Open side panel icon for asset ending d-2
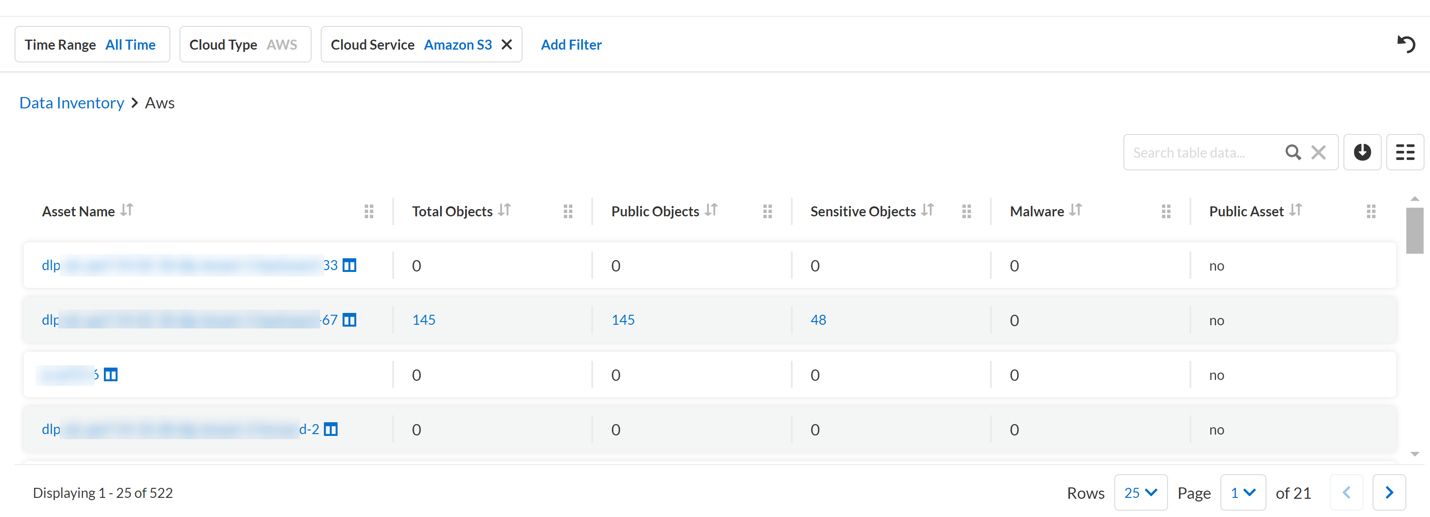1430x517 pixels. (330, 429)
